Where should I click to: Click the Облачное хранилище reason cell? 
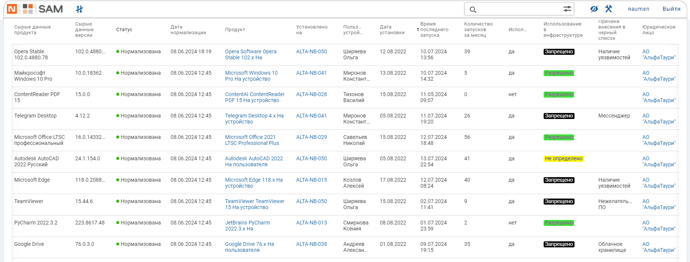coord(612,247)
